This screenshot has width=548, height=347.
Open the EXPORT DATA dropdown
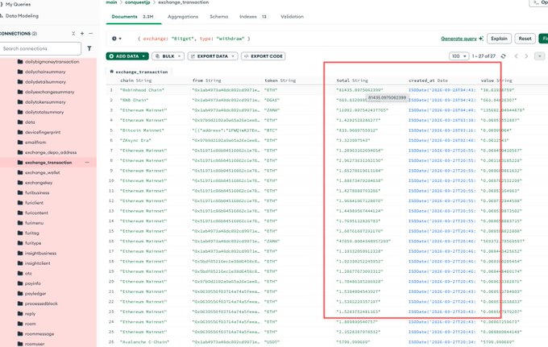[x=213, y=56]
